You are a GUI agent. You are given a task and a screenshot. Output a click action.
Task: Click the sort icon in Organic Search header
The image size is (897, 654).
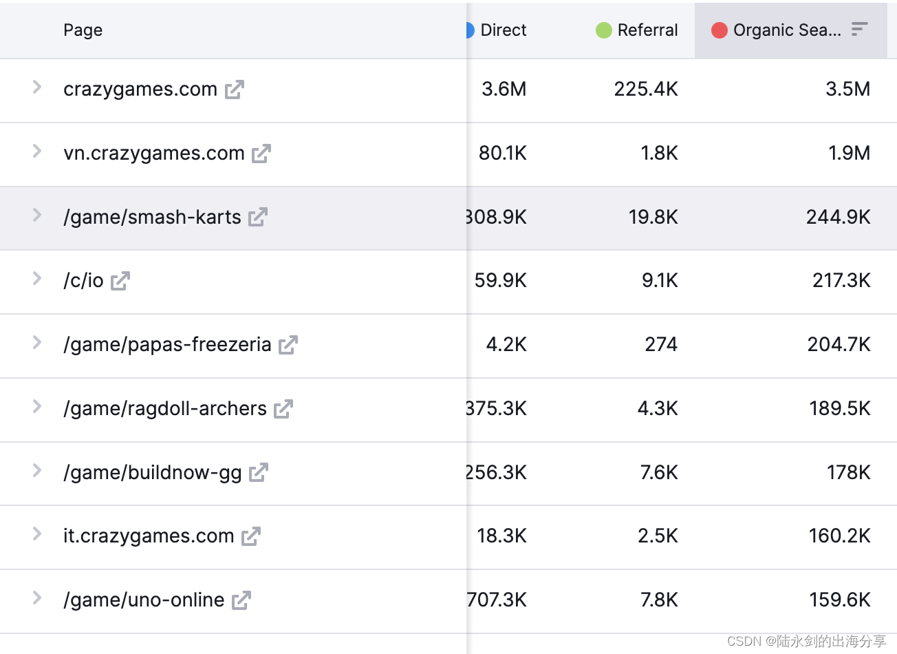[x=859, y=29]
